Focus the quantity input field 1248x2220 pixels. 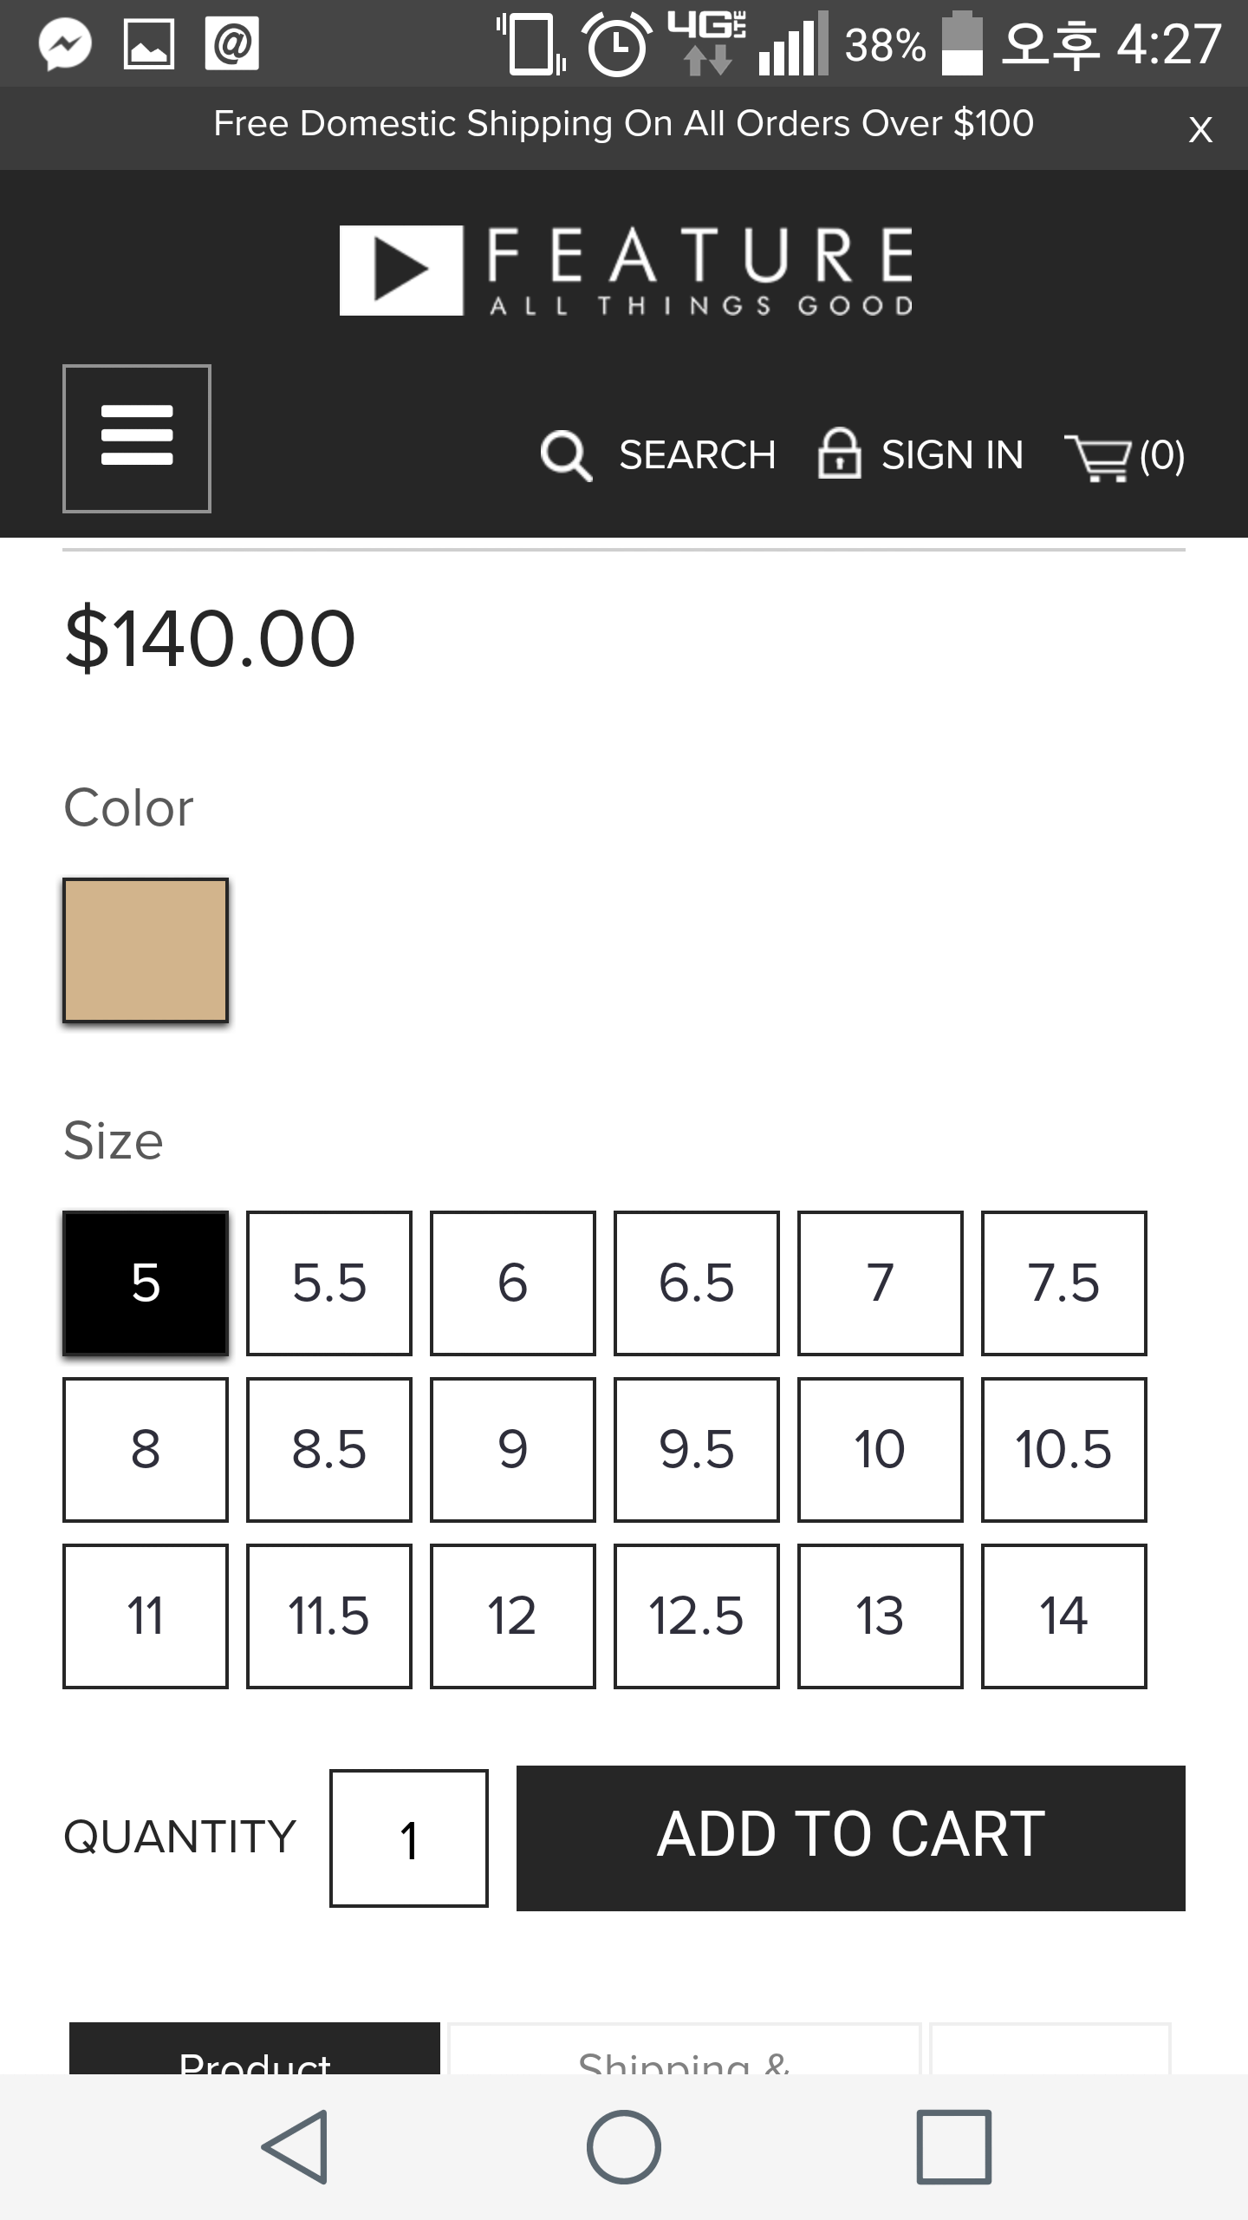(x=409, y=1838)
